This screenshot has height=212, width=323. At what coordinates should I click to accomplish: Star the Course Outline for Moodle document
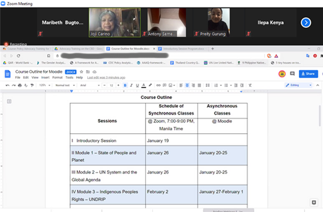[81, 72]
